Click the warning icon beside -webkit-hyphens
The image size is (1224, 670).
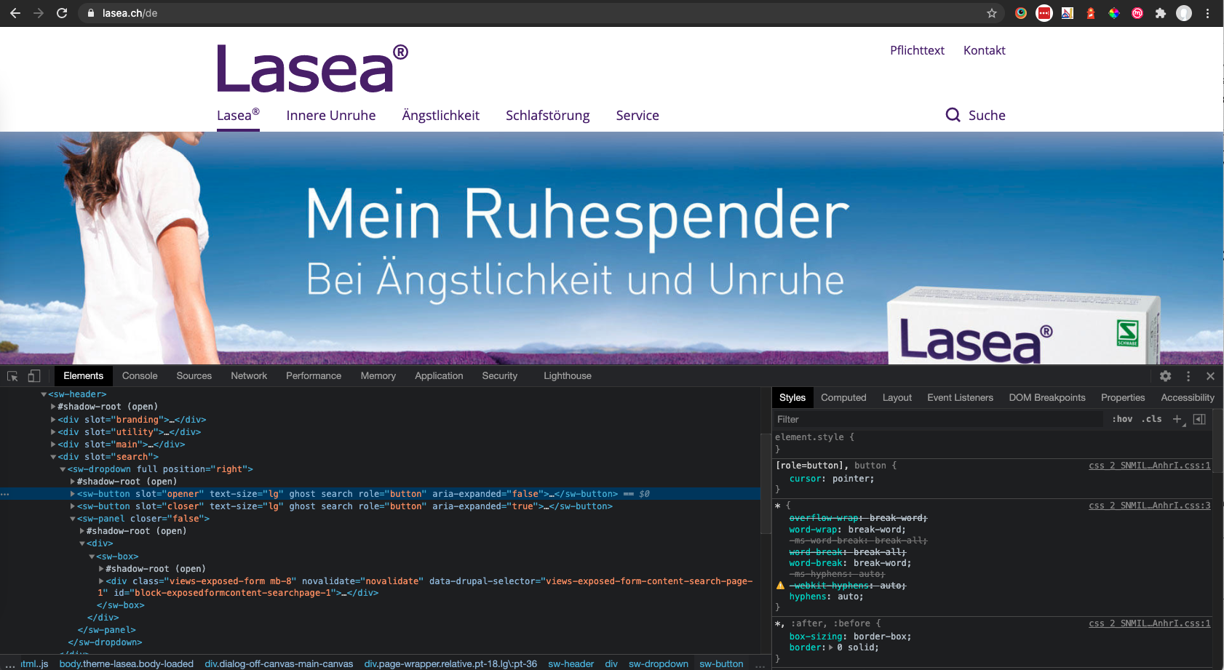click(780, 585)
